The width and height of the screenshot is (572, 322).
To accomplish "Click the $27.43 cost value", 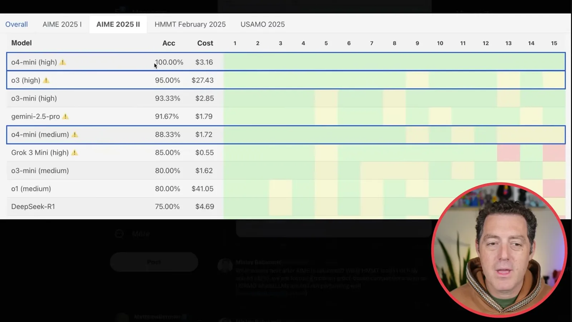I will point(203,80).
